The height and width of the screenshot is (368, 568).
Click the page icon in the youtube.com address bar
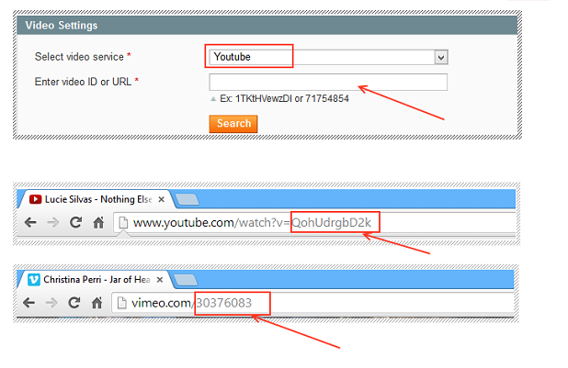(x=123, y=222)
